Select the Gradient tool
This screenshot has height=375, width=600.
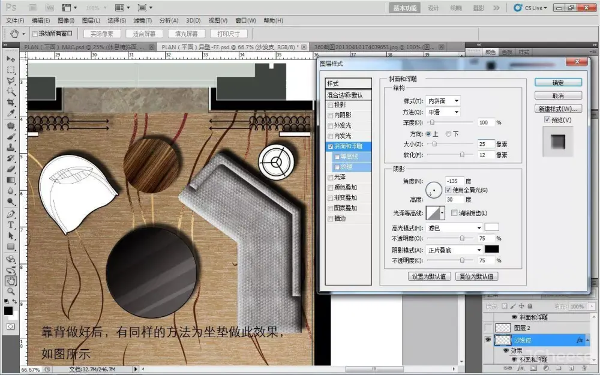11,180
